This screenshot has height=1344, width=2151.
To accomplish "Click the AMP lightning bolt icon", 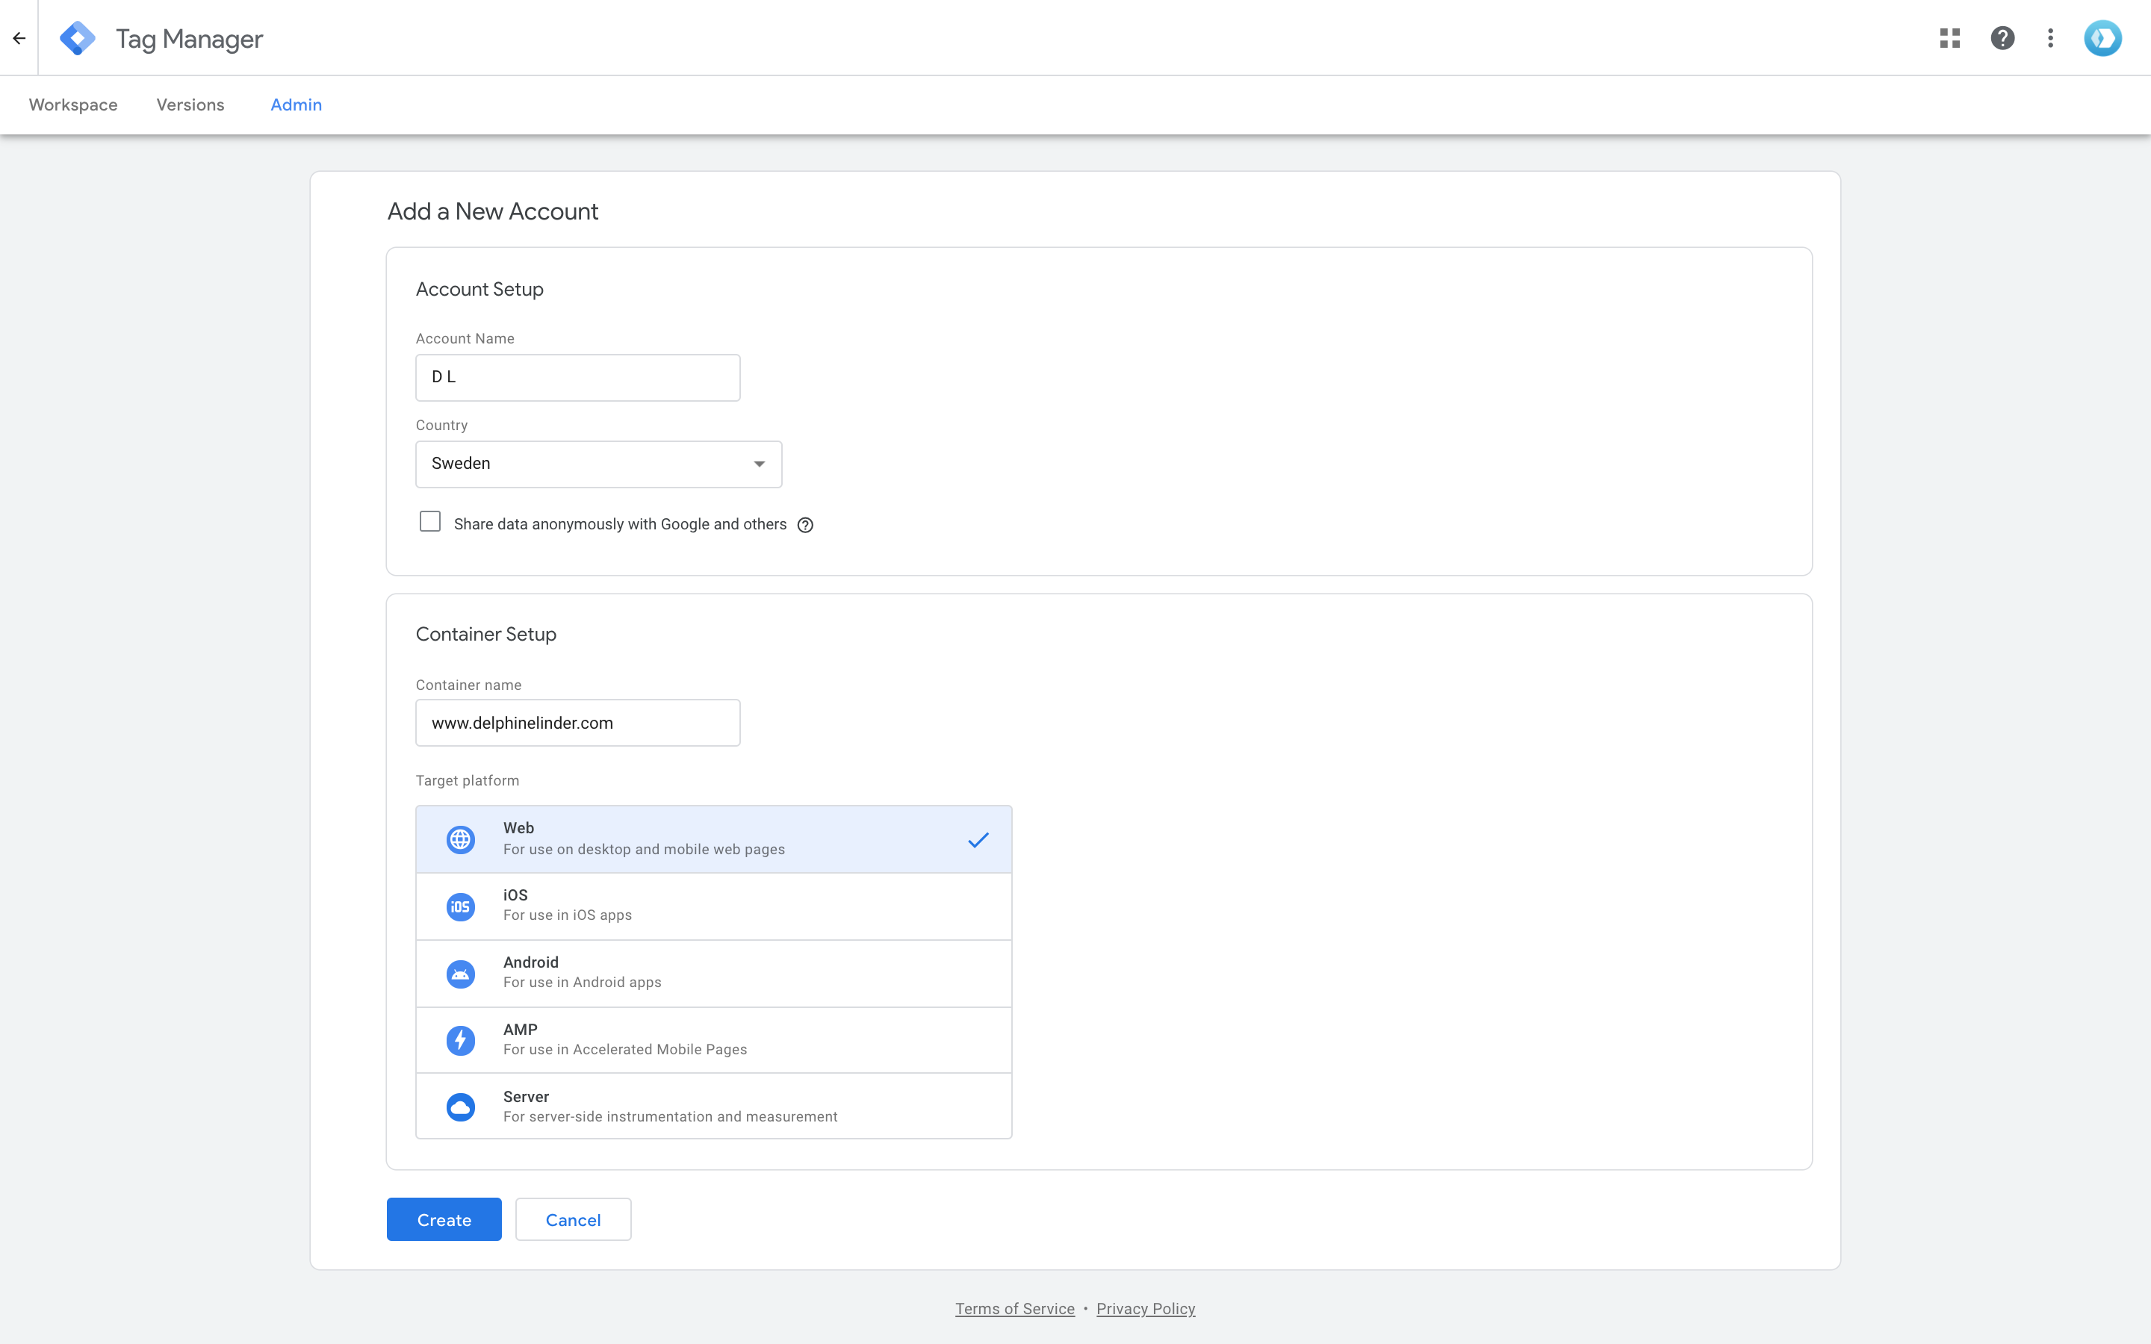I will pos(460,1040).
